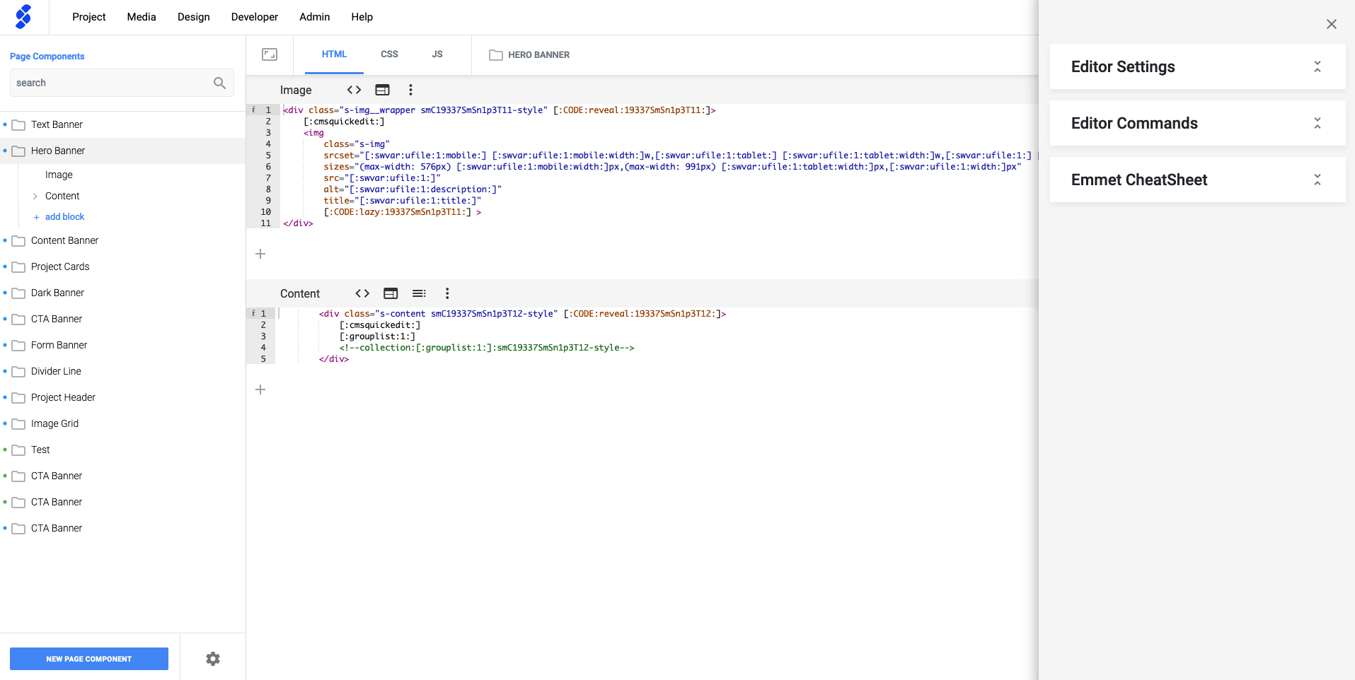Viewport: 1355px width, 680px height.
Task: Switch to the CSS tab
Action: pyautogui.click(x=389, y=54)
